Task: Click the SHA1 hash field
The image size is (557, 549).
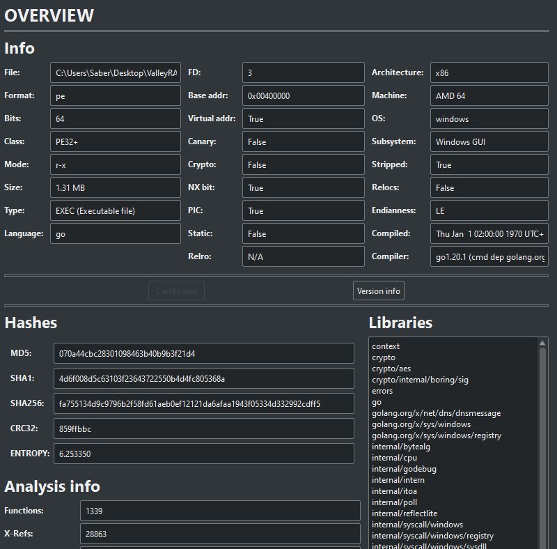Action: coord(204,378)
